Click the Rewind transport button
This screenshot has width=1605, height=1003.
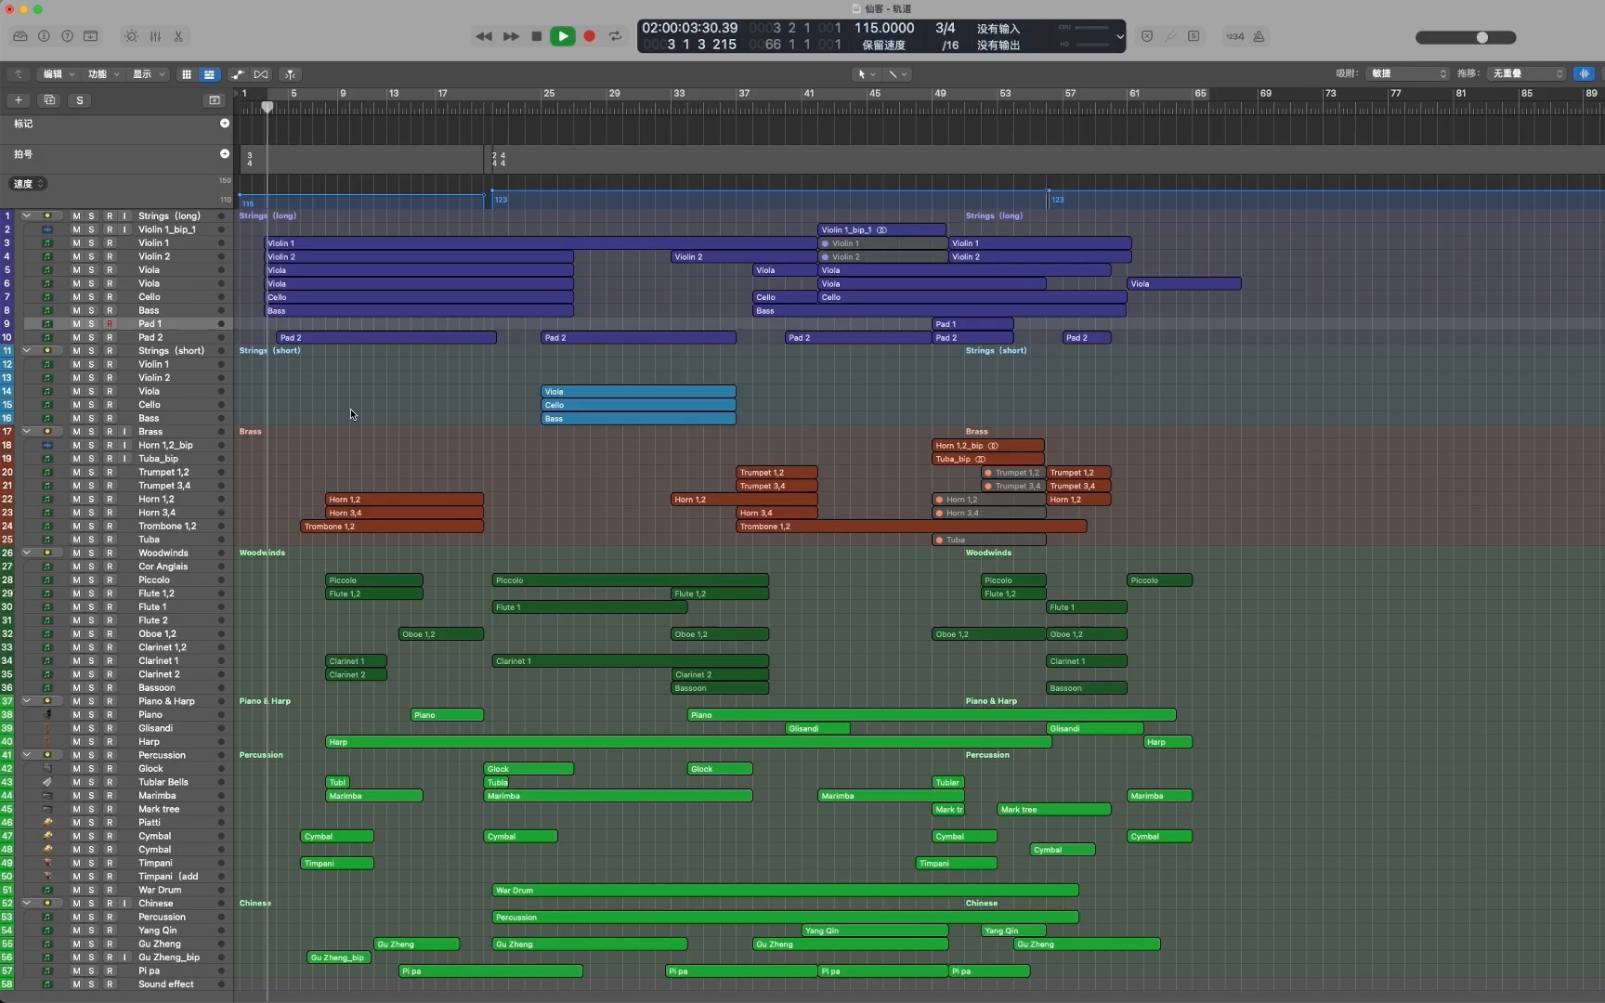(x=484, y=36)
